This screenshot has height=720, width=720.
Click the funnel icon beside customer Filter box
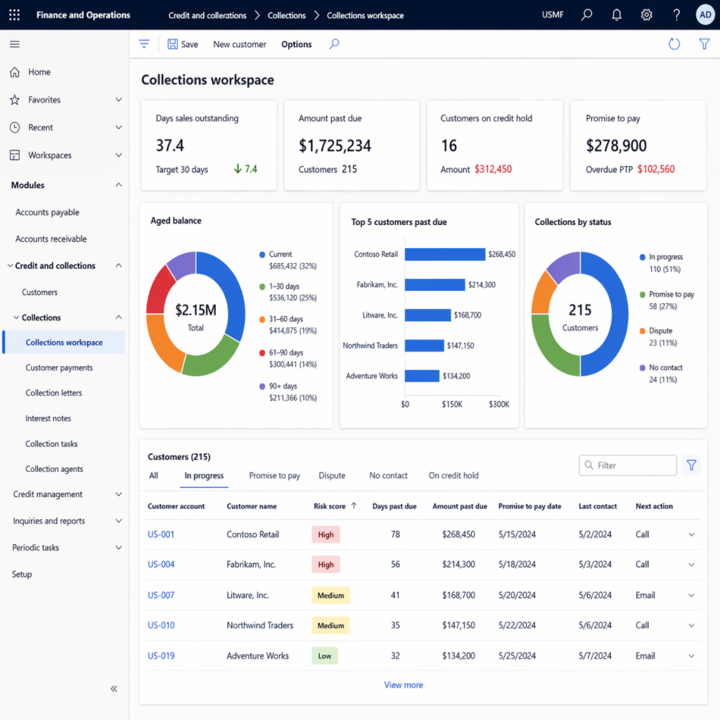point(691,465)
